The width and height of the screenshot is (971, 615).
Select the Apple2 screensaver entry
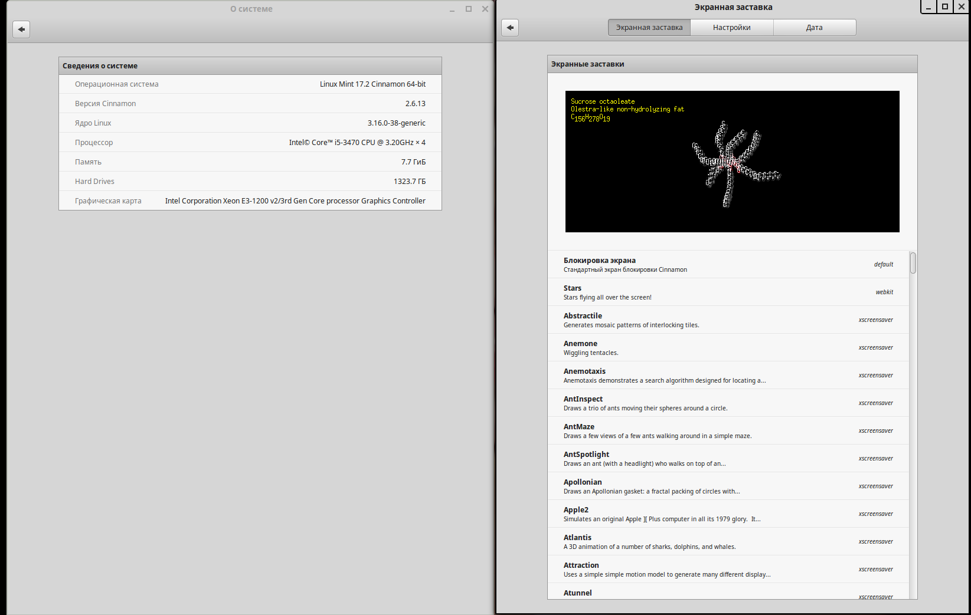pyautogui.click(x=728, y=514)
